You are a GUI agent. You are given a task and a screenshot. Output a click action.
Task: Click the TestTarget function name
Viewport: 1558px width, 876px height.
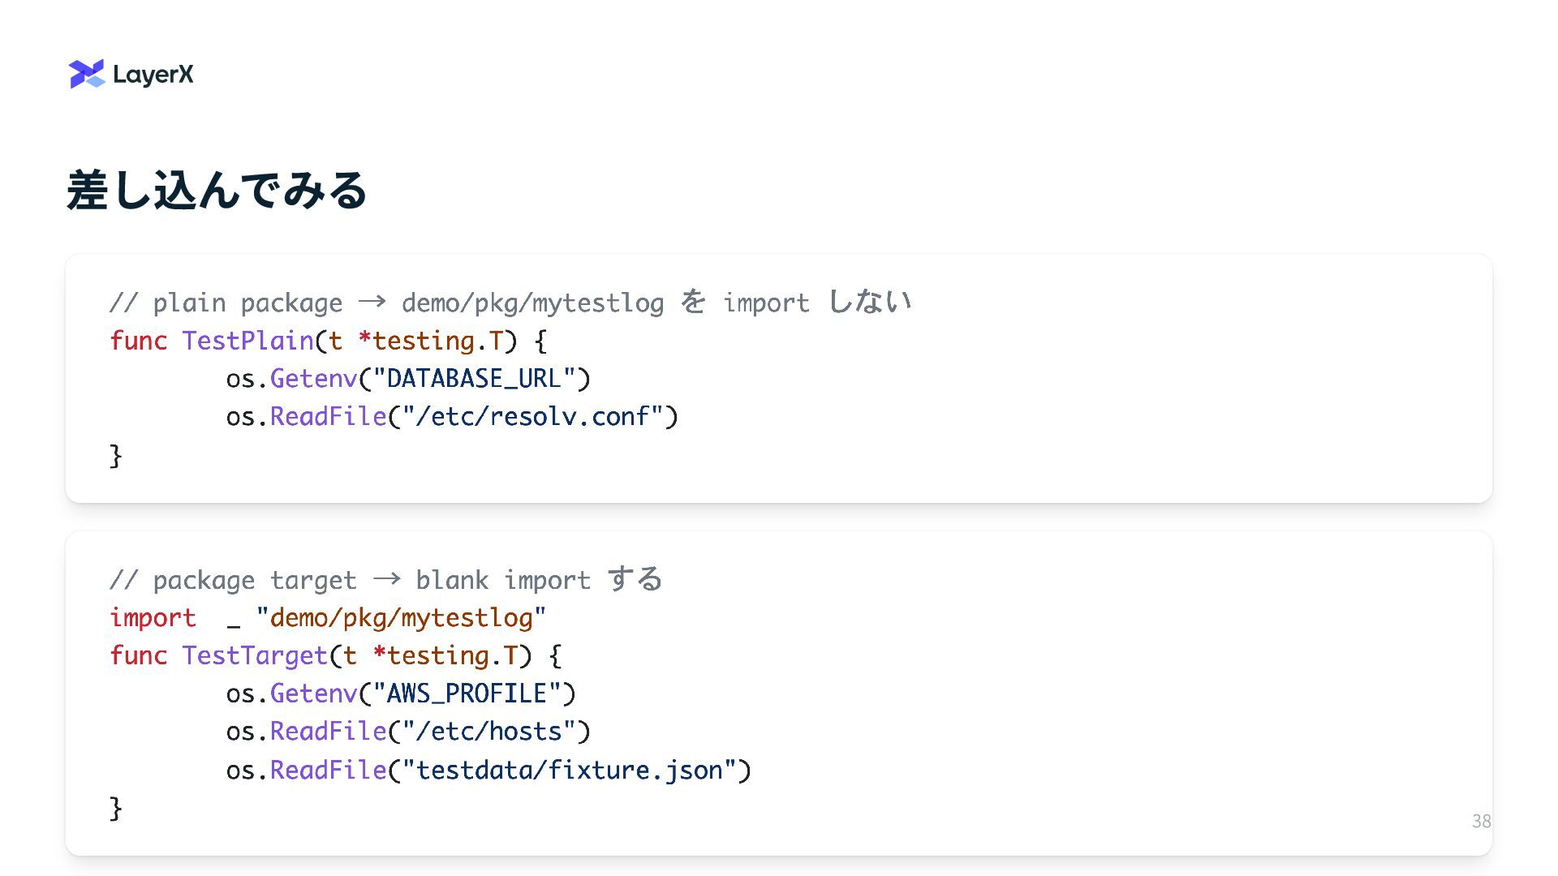tap(255, 655)
